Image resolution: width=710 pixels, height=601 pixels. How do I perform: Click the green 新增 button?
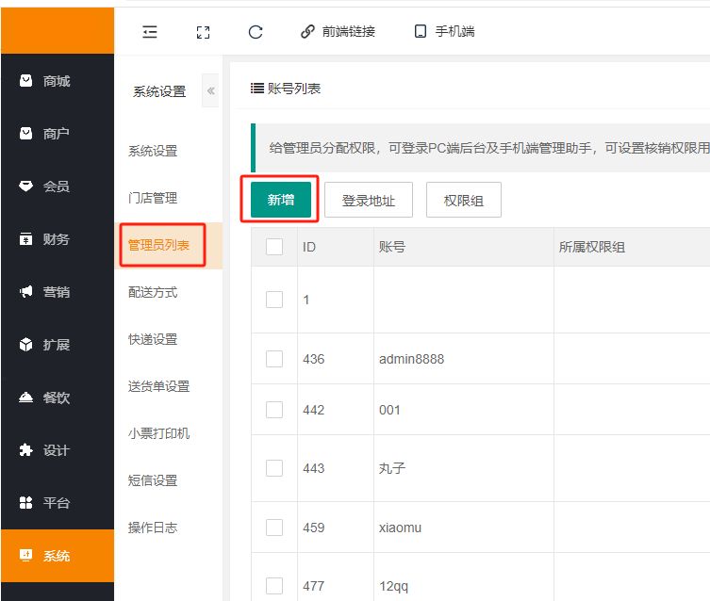pos(281,200)
